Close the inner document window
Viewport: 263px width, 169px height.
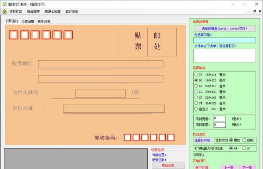260,11
